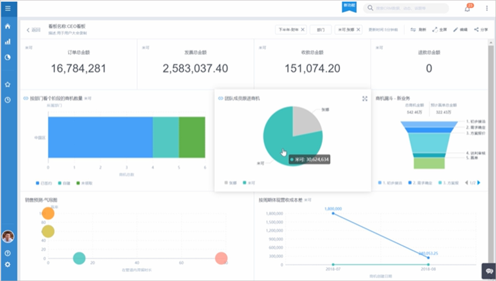Toggle the 未领取 legend item in bar chart
This screenshot has height=281, width=496.
click(85, 183)
